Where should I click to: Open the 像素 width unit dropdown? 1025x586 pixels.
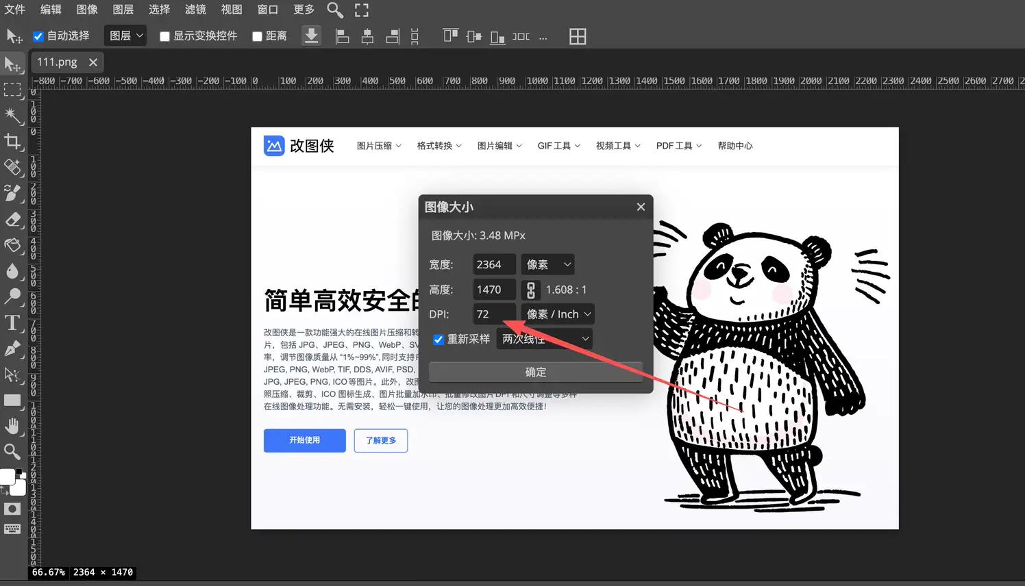[x=547, y=264]
